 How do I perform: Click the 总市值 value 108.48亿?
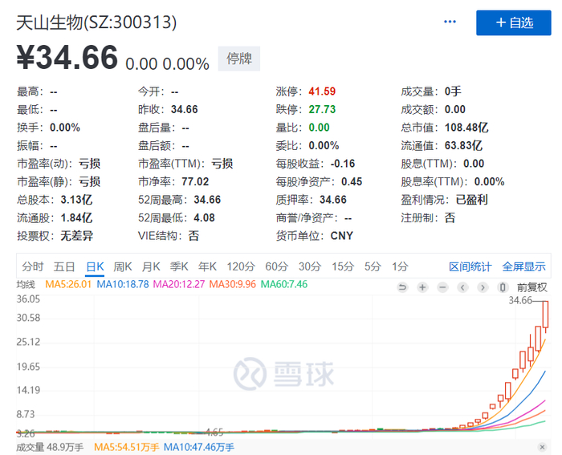point(466,128)
